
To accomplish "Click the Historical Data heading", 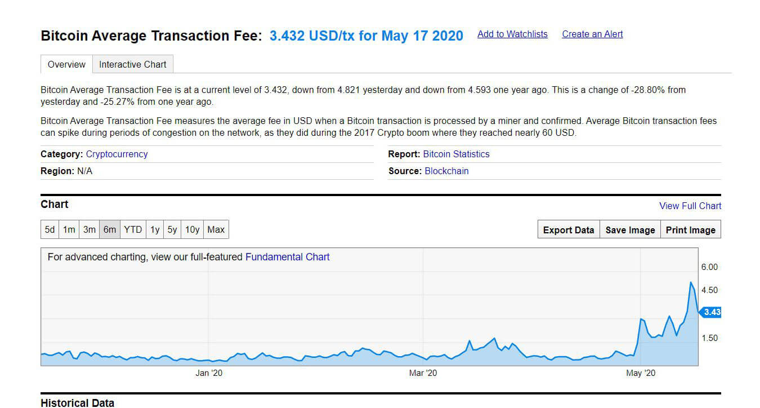I will (x=77, y=402).
